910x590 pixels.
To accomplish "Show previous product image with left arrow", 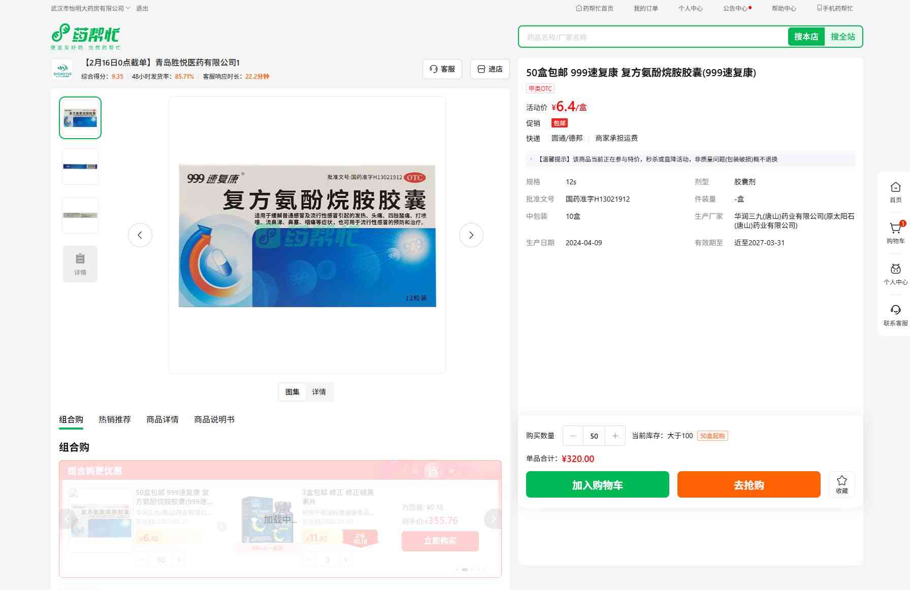I will tap(140, 235).
